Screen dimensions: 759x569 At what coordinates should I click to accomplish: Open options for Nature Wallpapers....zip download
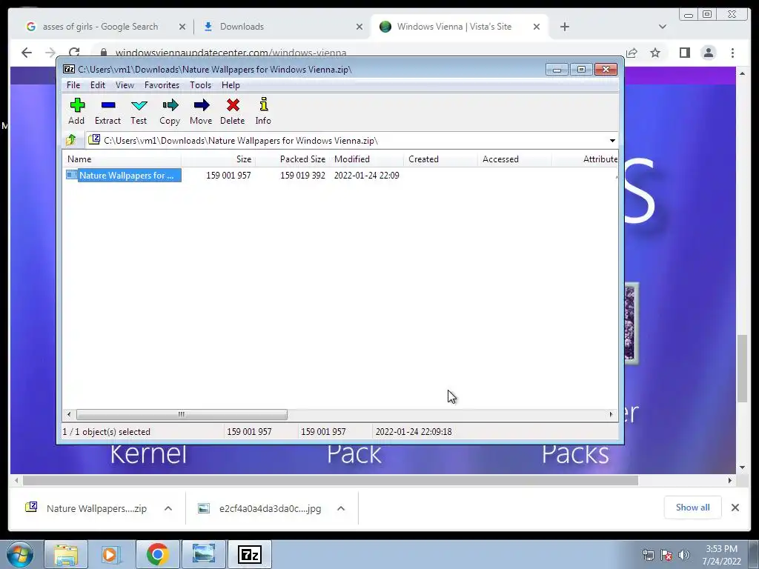pos(168,508)
